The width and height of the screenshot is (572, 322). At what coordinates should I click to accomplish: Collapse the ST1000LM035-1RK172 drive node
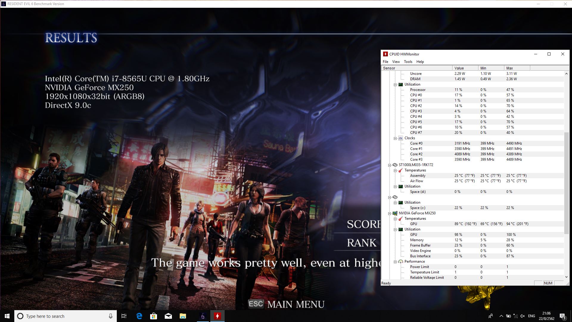389,165
